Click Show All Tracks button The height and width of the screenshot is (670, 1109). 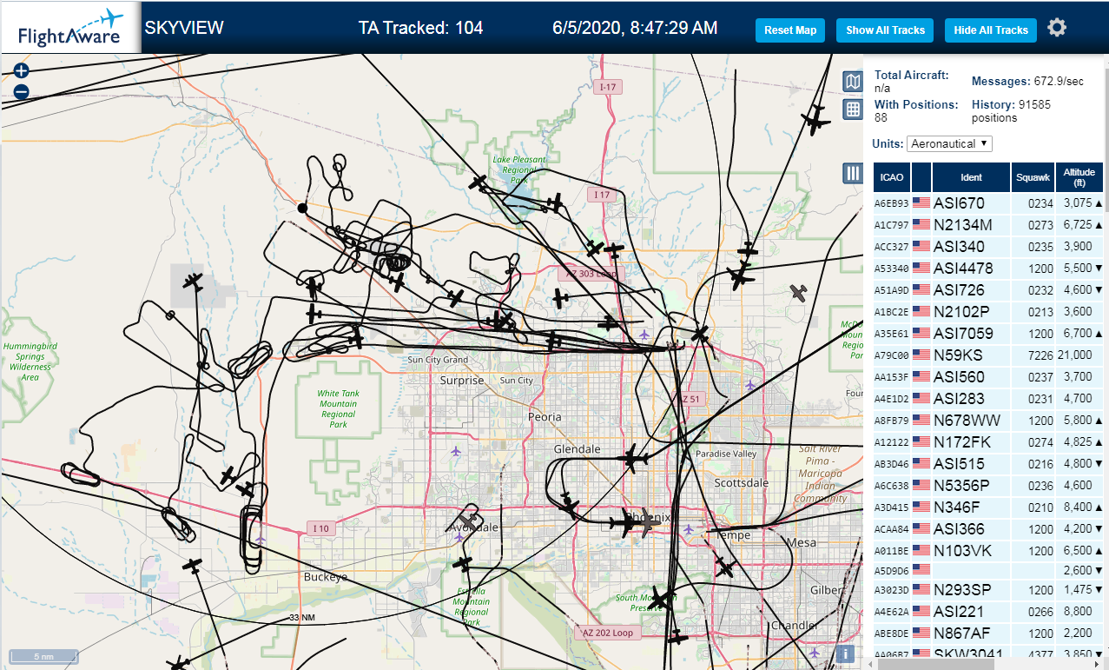coord(885,30)
